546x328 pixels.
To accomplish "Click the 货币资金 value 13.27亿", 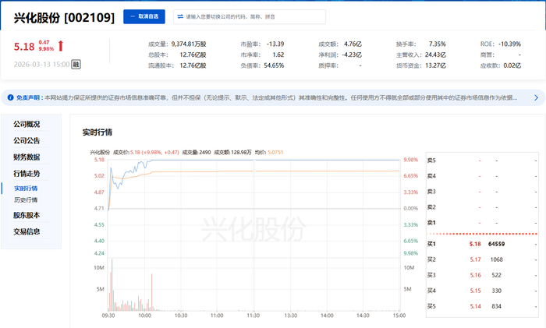I will point(435,65).
